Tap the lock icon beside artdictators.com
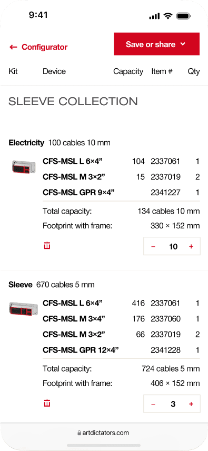The width and height of the screenshot is (208, 451). pos(80,432)
